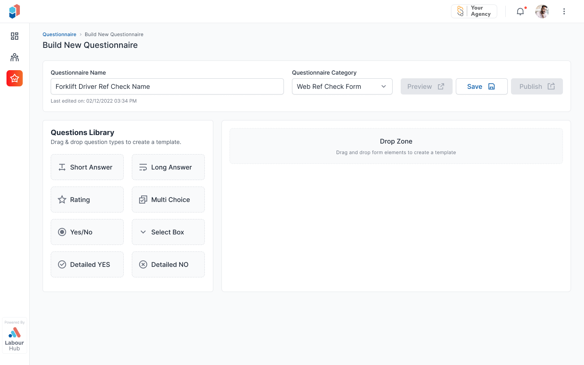The height and width of the screenshot is (365, 584).
Task: Open the Questionnaire Category dropdown
Action: point(342,86)
